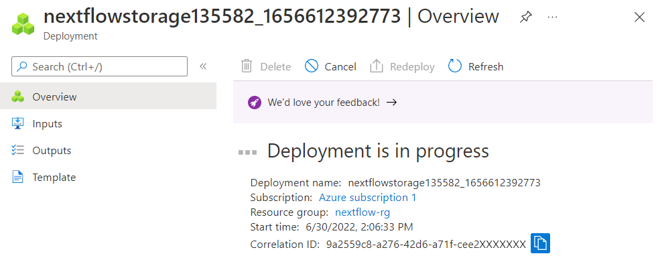
Task: Click the Template document icon
Action: coord(17,177)
